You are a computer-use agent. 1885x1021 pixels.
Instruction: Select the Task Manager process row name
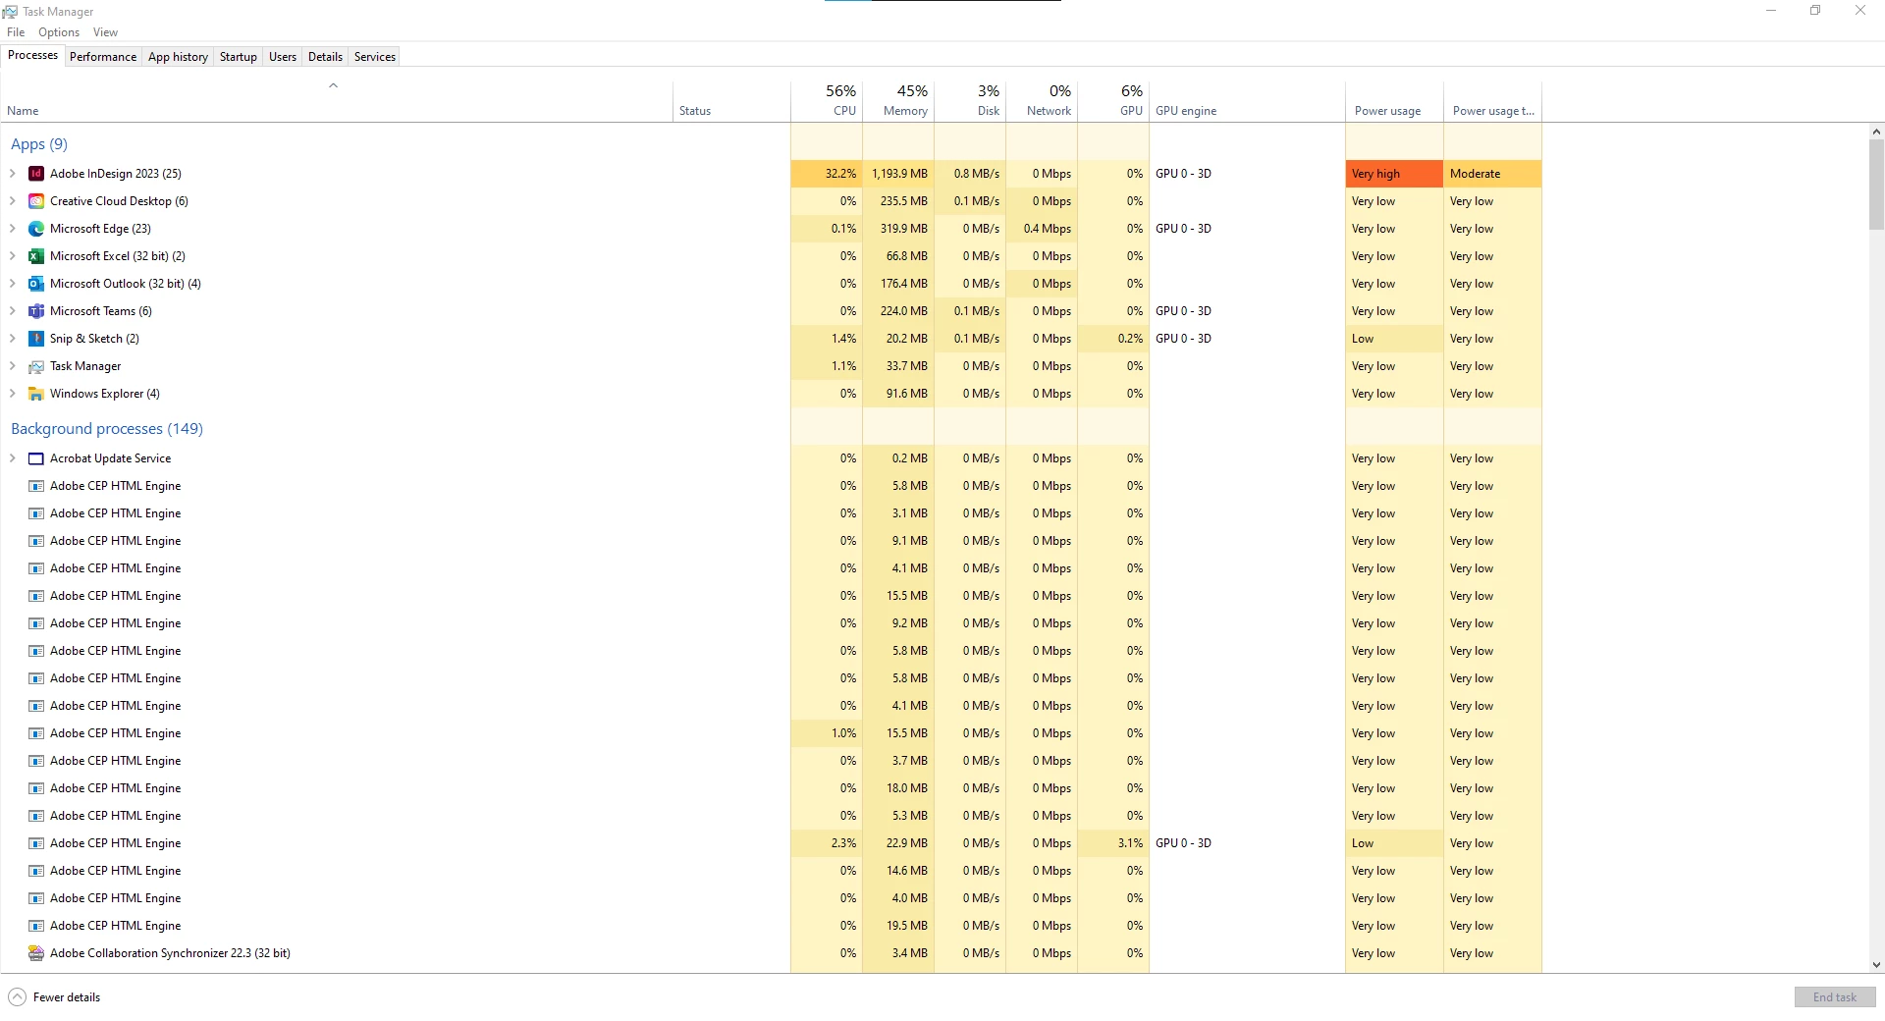click(x=85, y=366)
